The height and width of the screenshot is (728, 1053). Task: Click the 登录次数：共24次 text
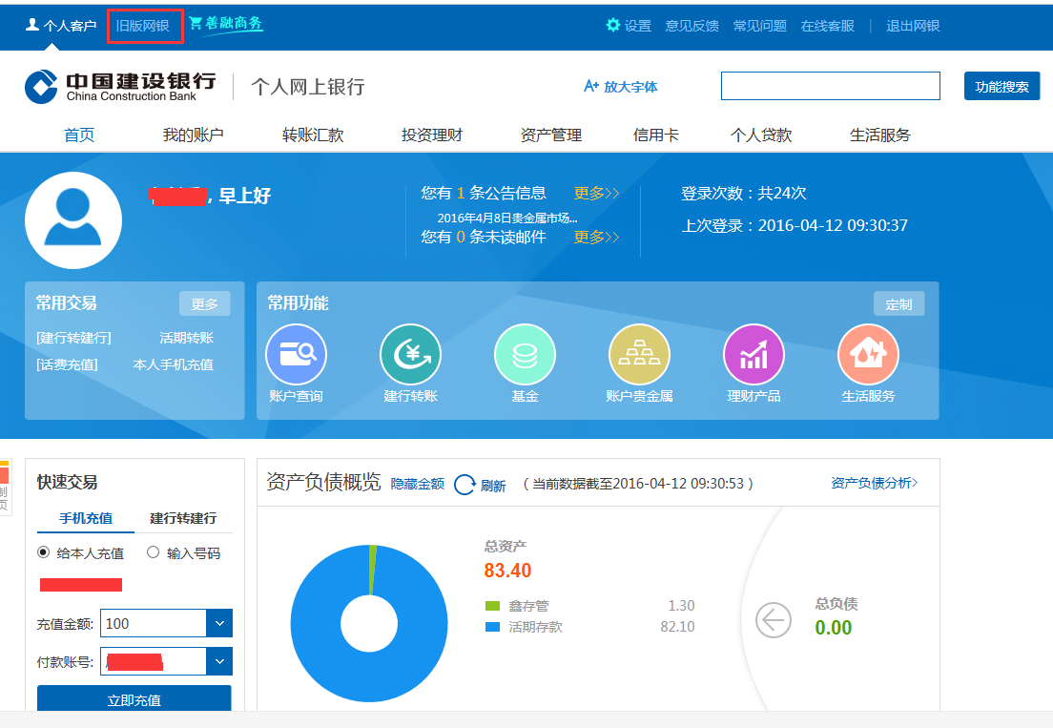click(x=743, y=194)
